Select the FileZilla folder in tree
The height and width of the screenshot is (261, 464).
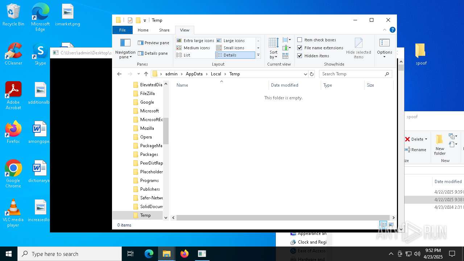(x=147, y=94)
